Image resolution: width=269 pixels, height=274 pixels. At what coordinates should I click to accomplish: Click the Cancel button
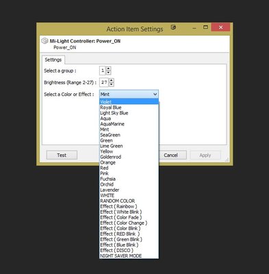point(172,155)
